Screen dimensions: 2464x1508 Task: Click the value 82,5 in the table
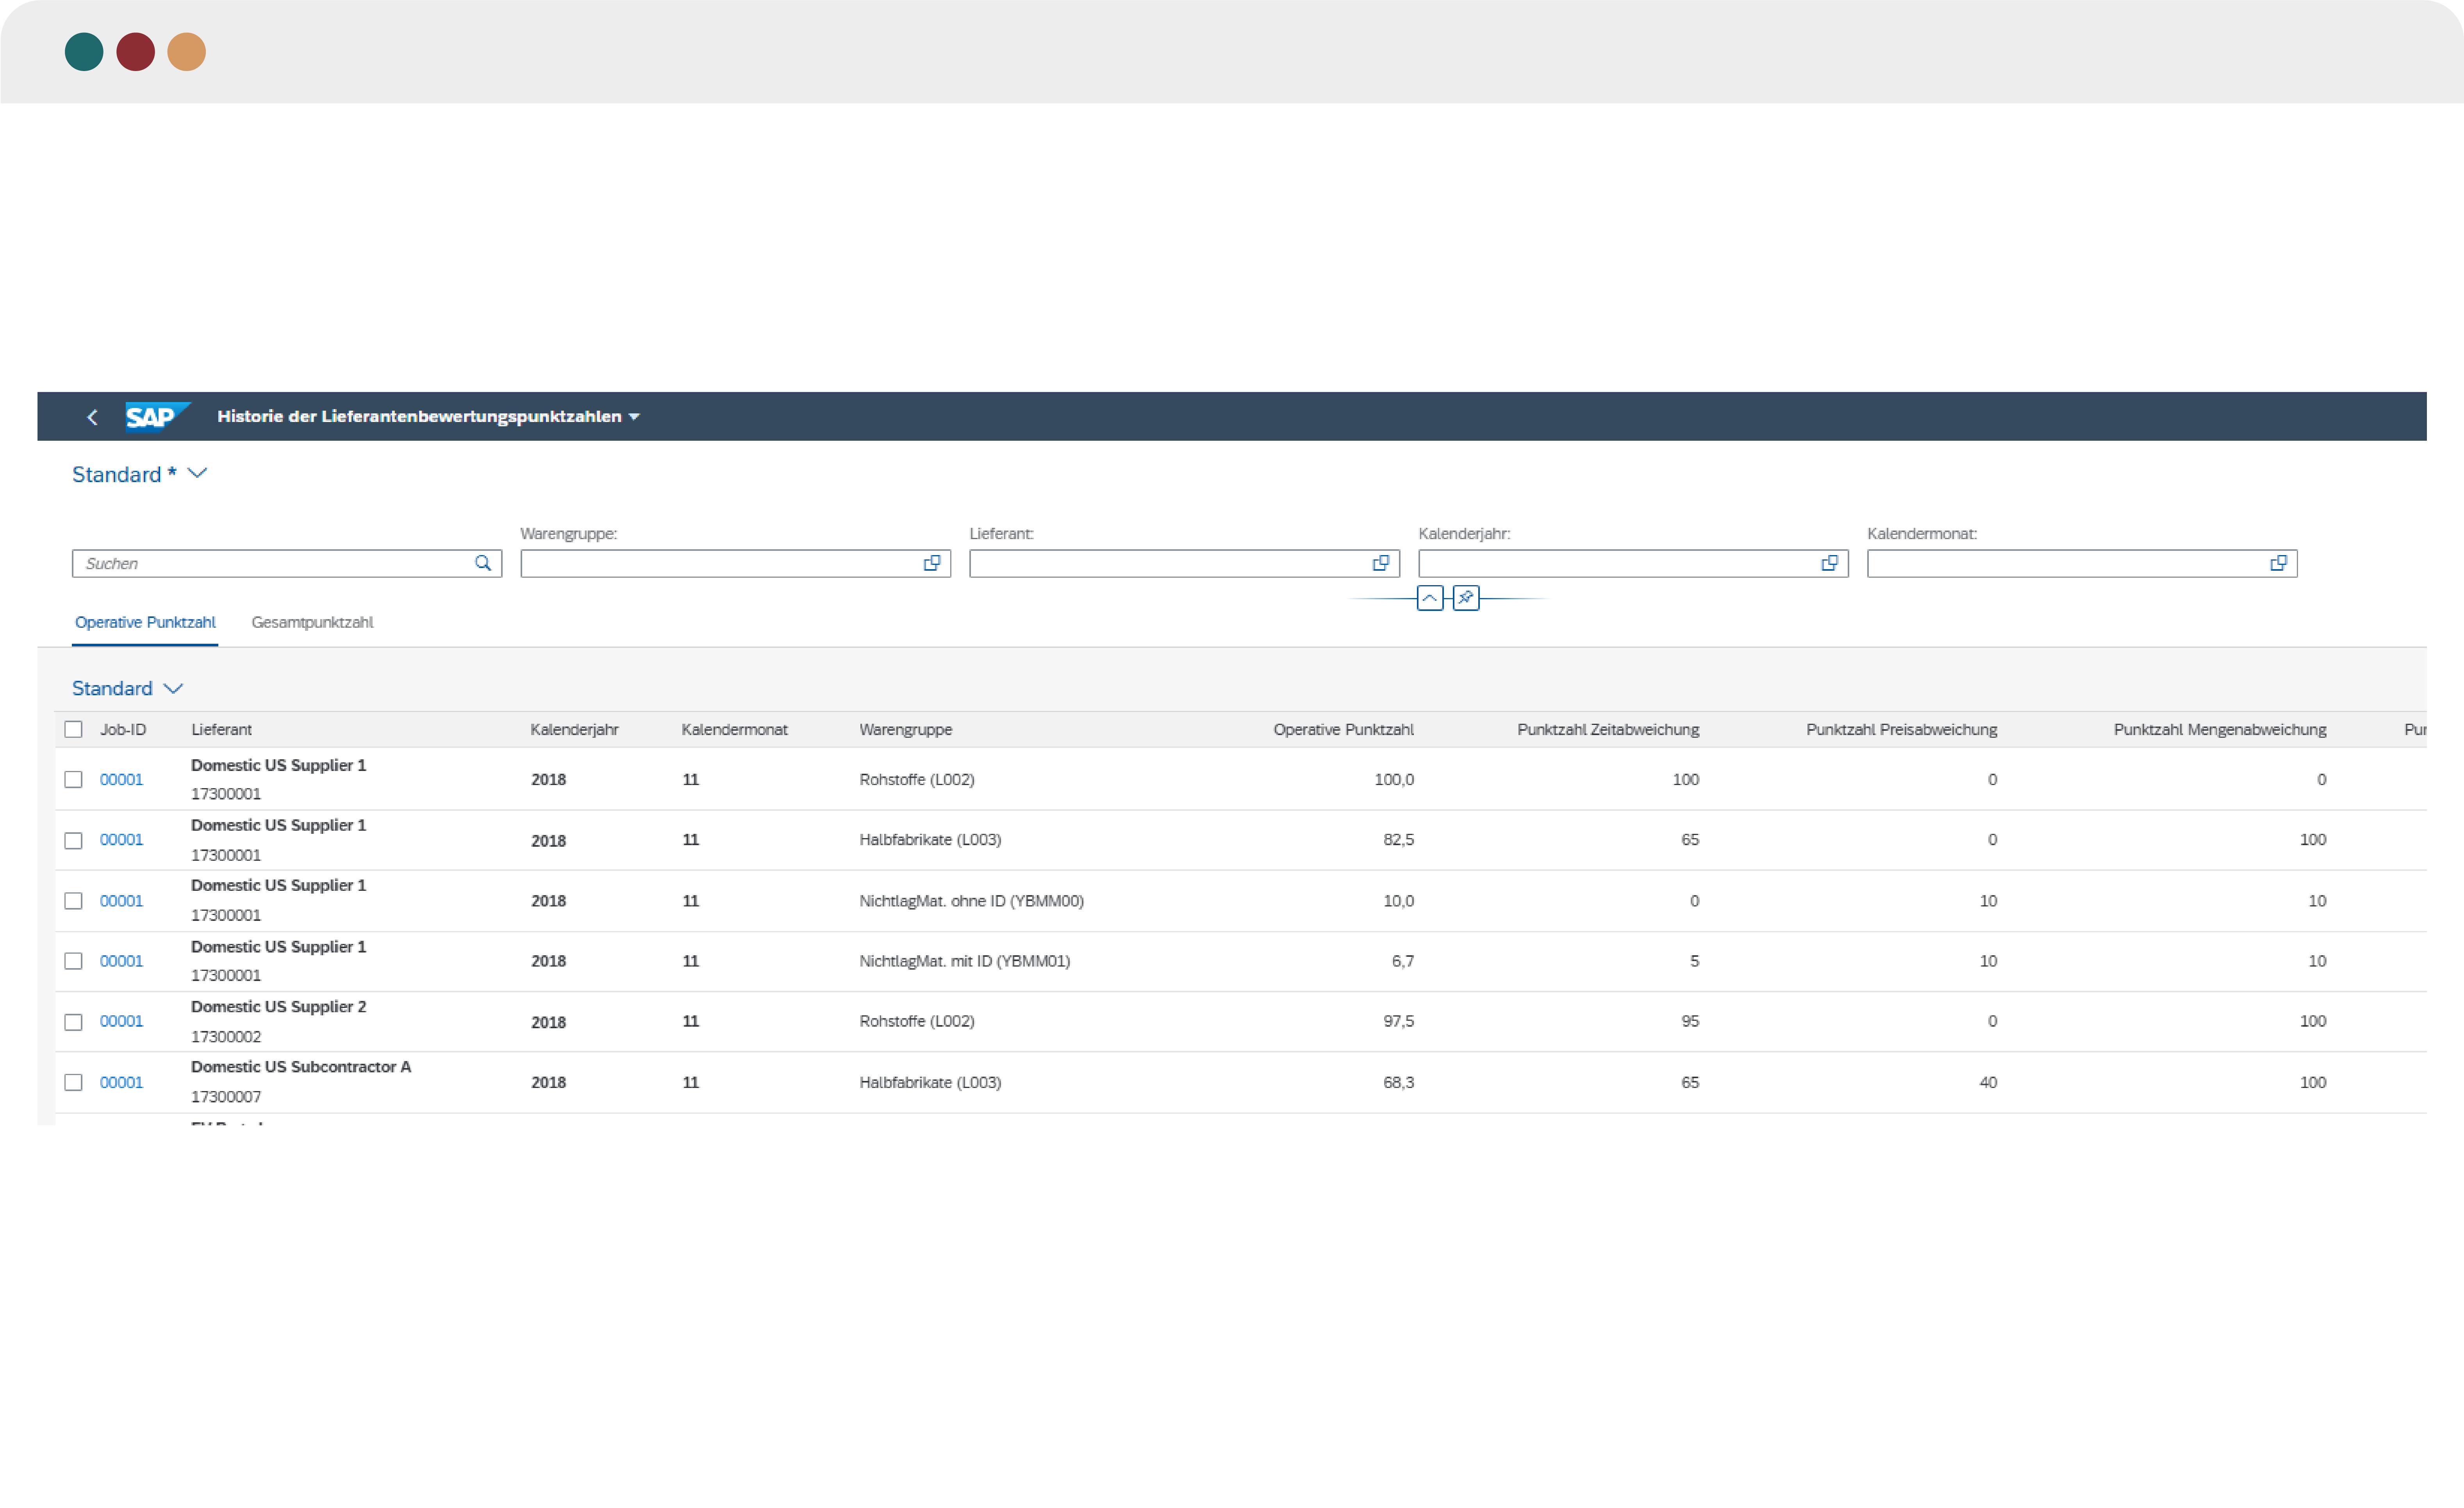[x=1398, y=839]
